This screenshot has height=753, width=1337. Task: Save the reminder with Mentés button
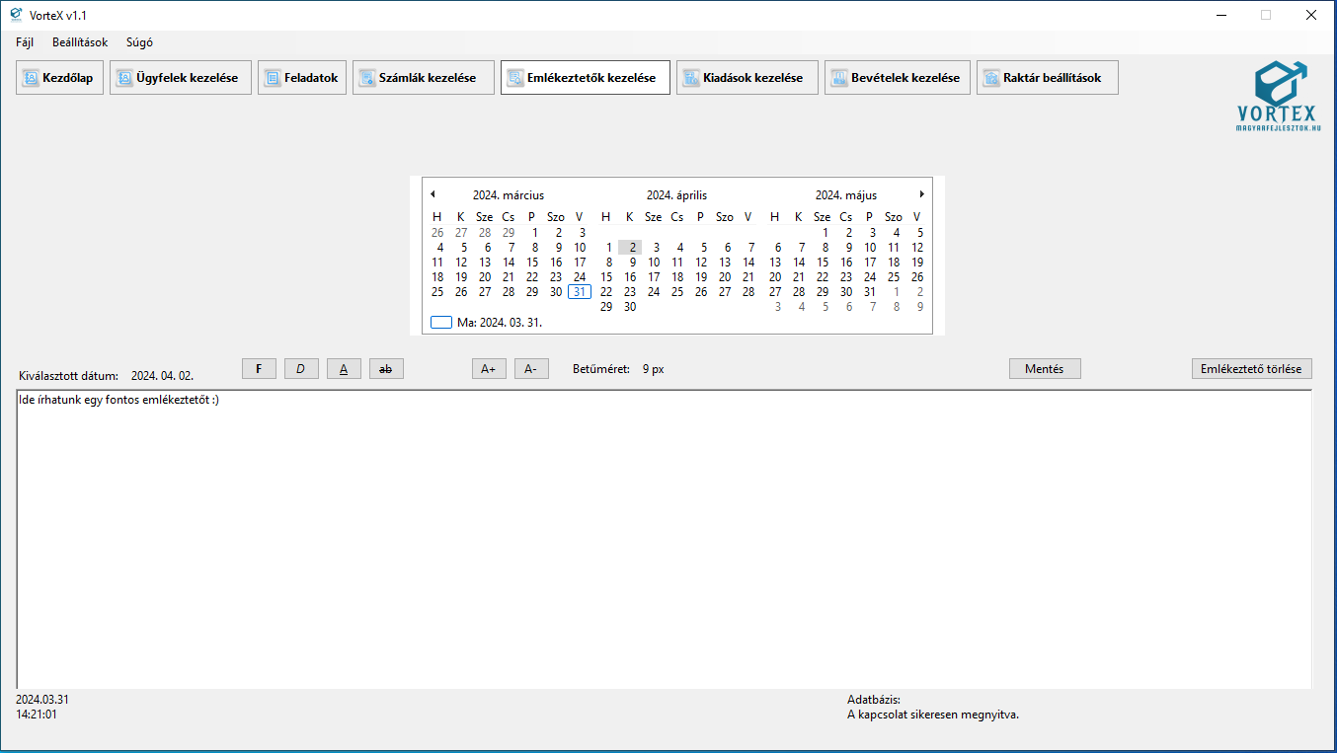tap(1045, 369)
